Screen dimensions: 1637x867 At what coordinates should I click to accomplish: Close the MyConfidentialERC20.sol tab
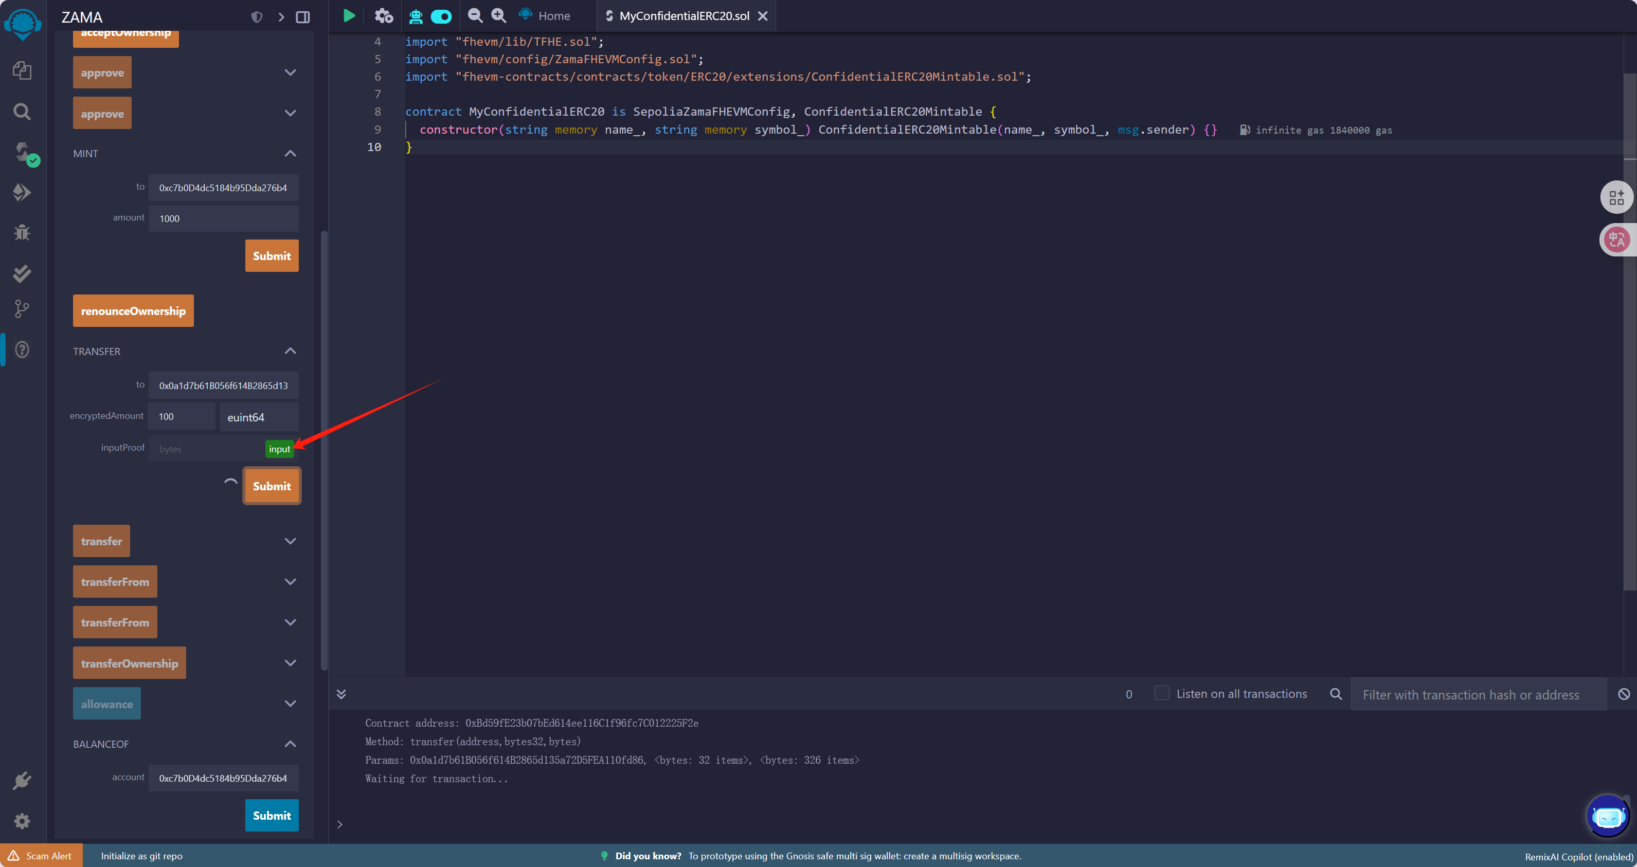pos(763,16)
